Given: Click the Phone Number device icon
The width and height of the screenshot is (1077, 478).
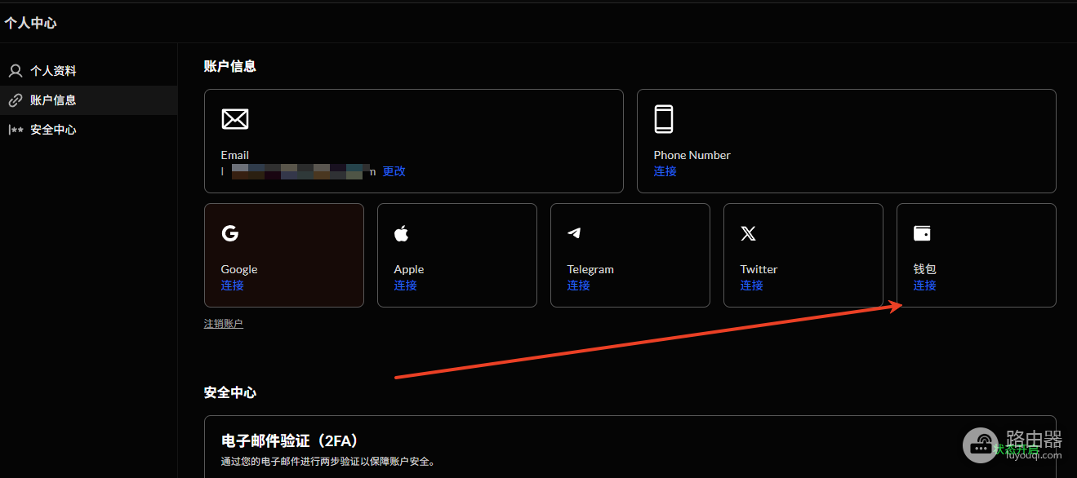Looking at the screenshot, I should point(664,119).
